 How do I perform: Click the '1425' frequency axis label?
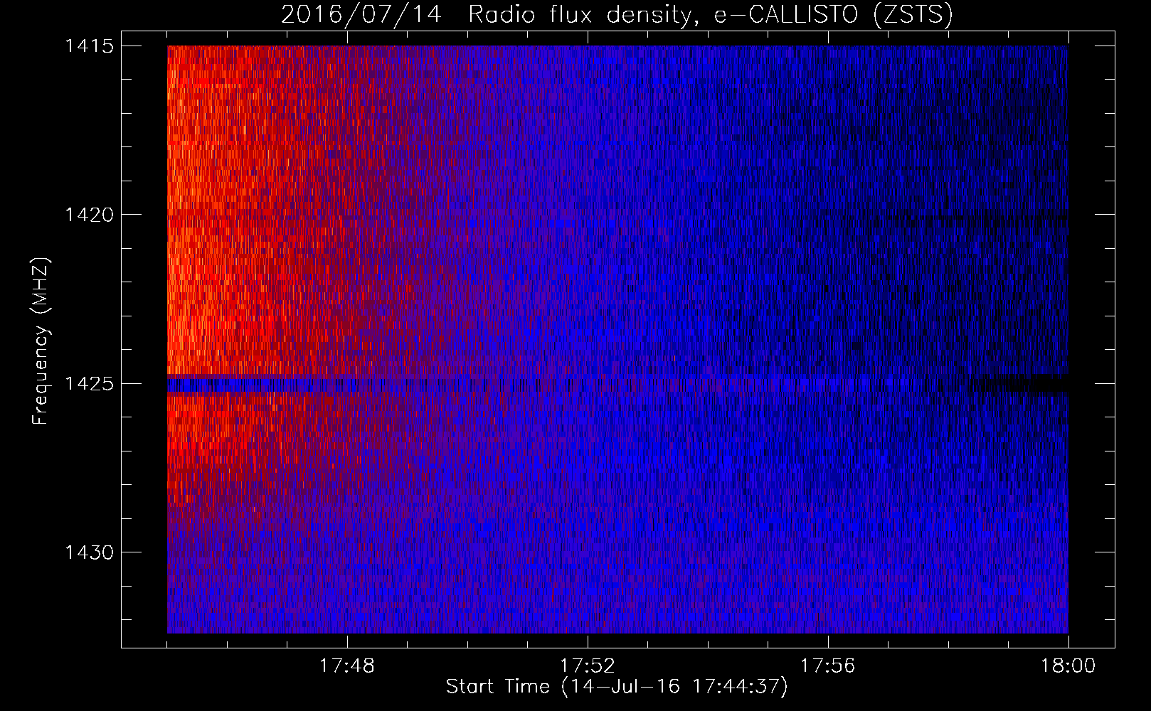89,384
